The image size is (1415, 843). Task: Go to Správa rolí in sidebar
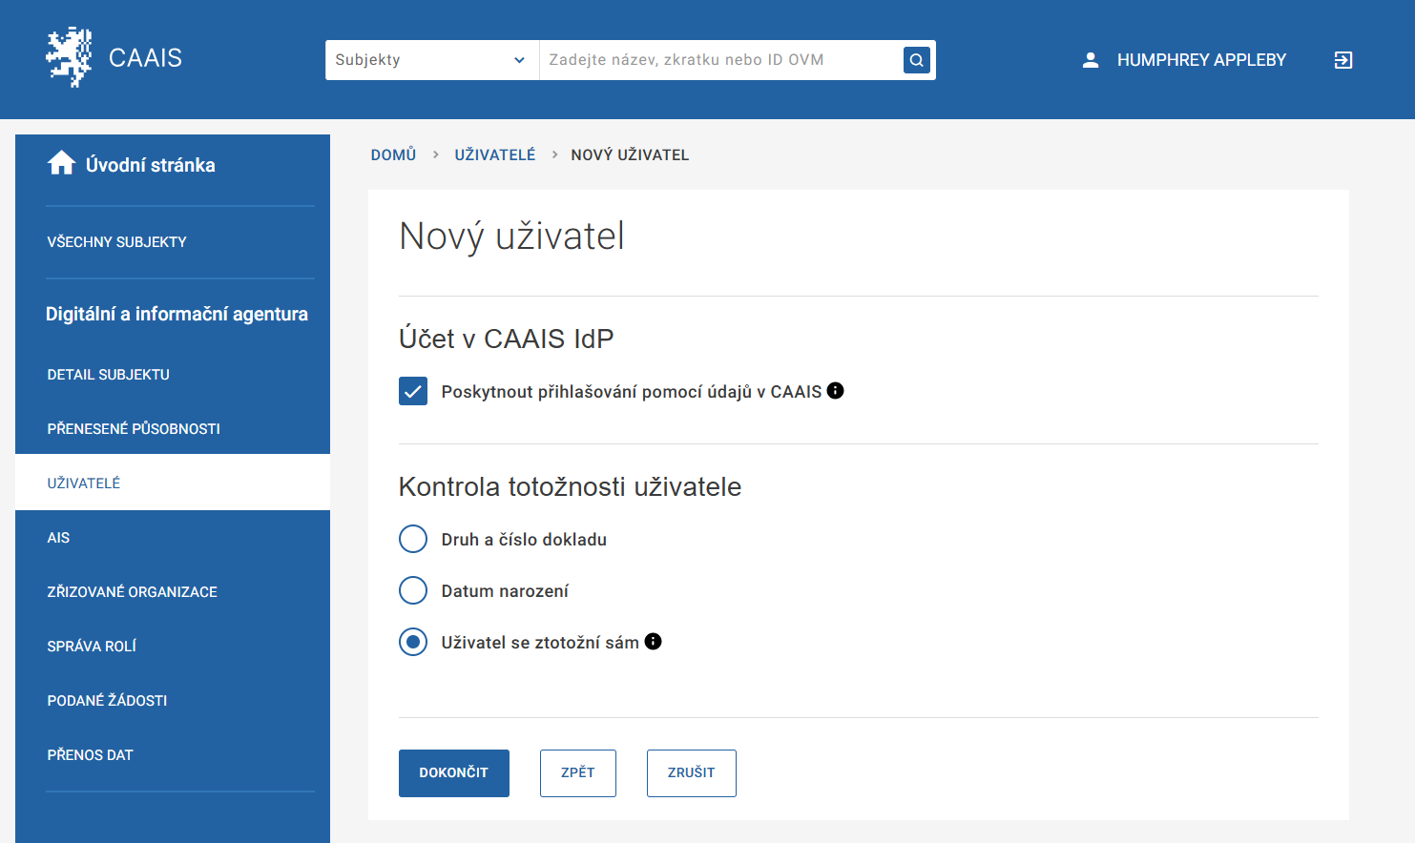coord(92,647)
